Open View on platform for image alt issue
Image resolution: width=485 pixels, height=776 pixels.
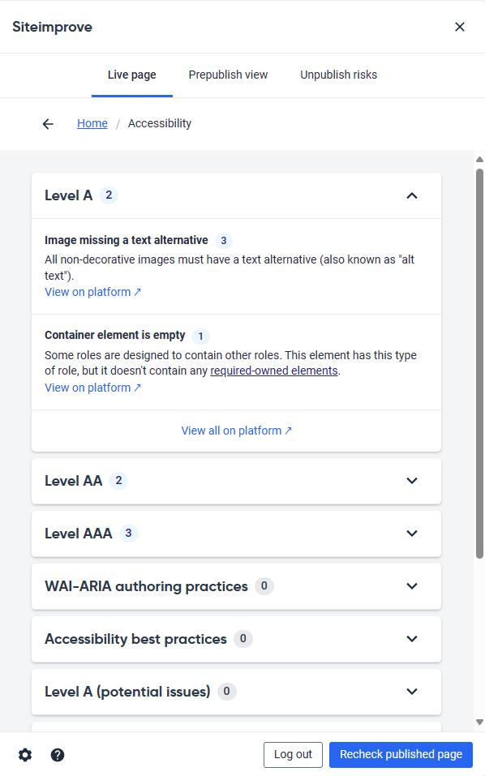pos(92,292)
